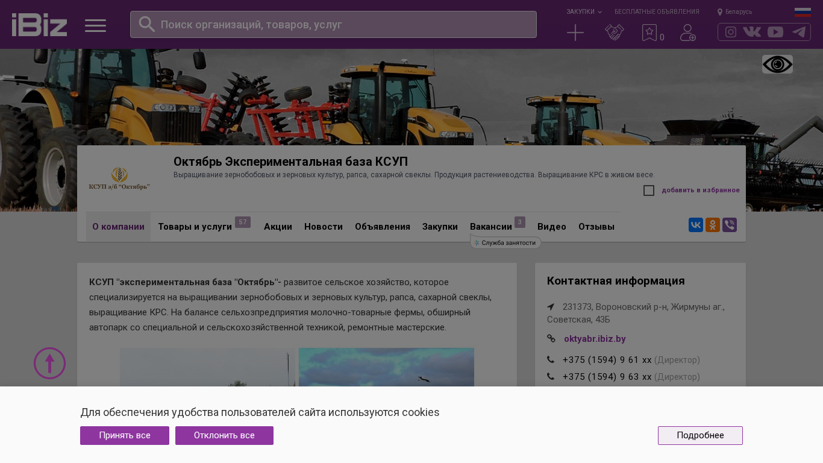
Task: Open the 'Товары и услуги' tab
Action: 195,227
